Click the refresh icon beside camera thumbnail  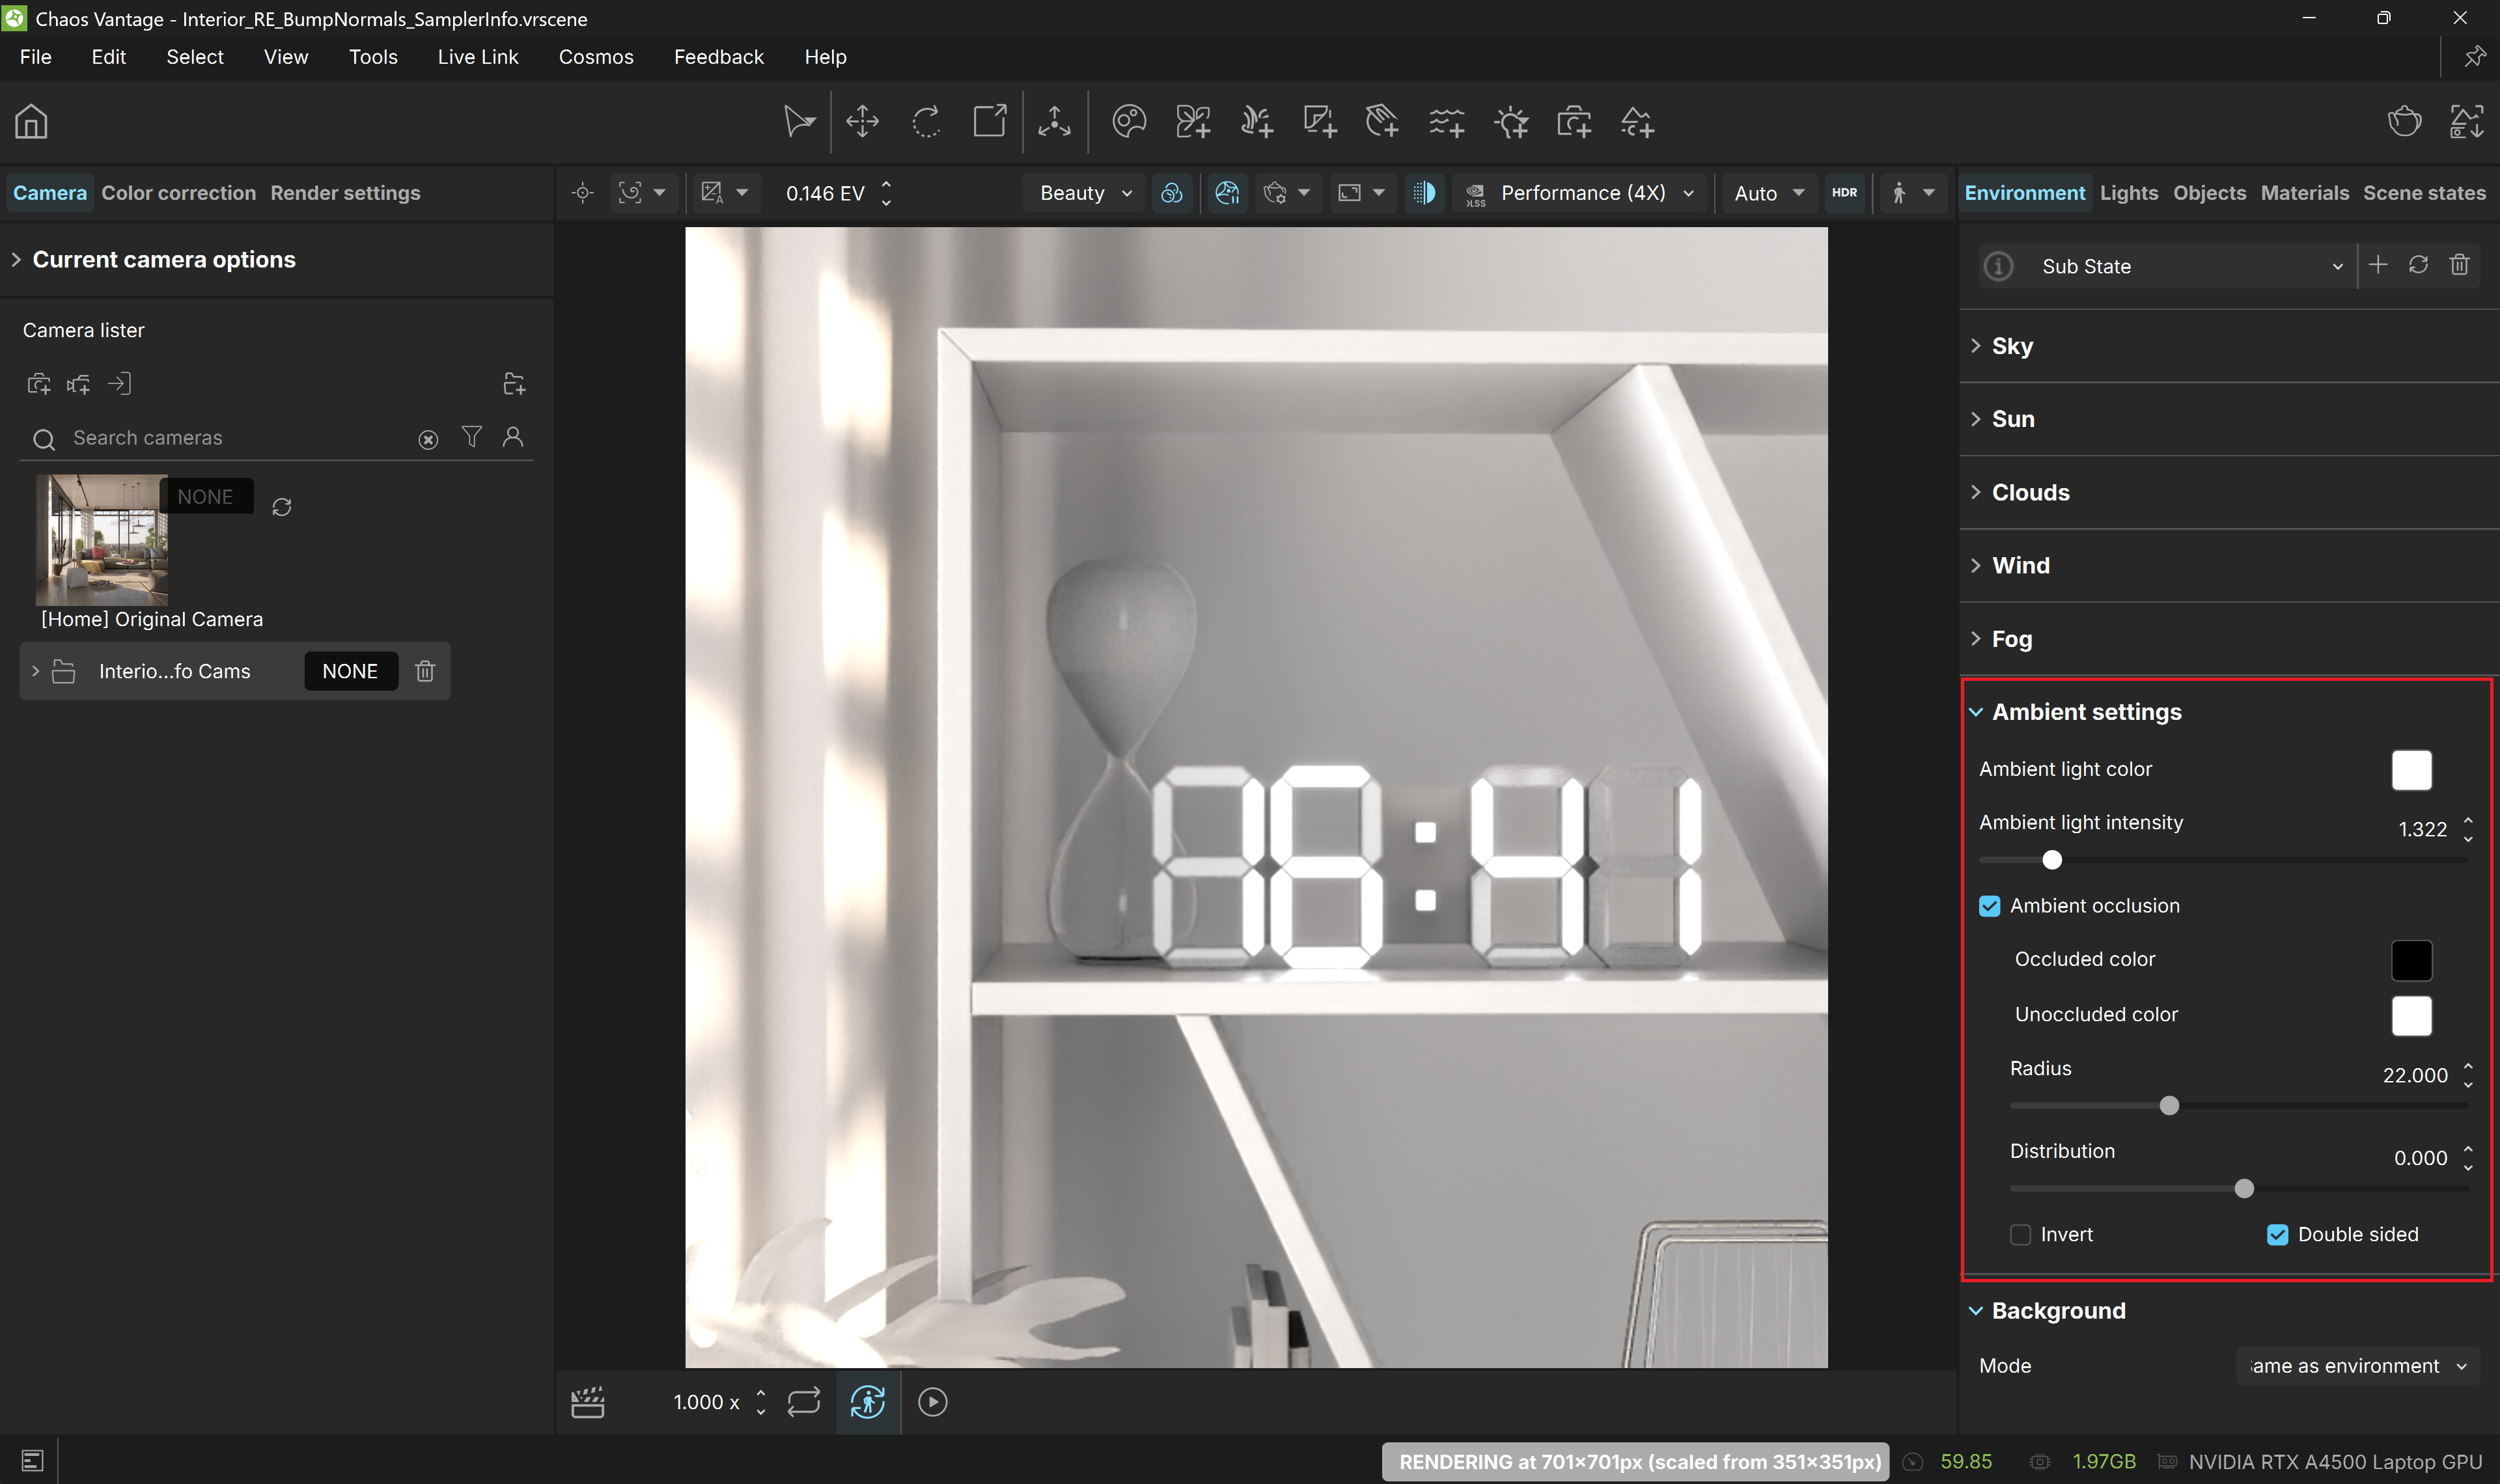(282, 507)
